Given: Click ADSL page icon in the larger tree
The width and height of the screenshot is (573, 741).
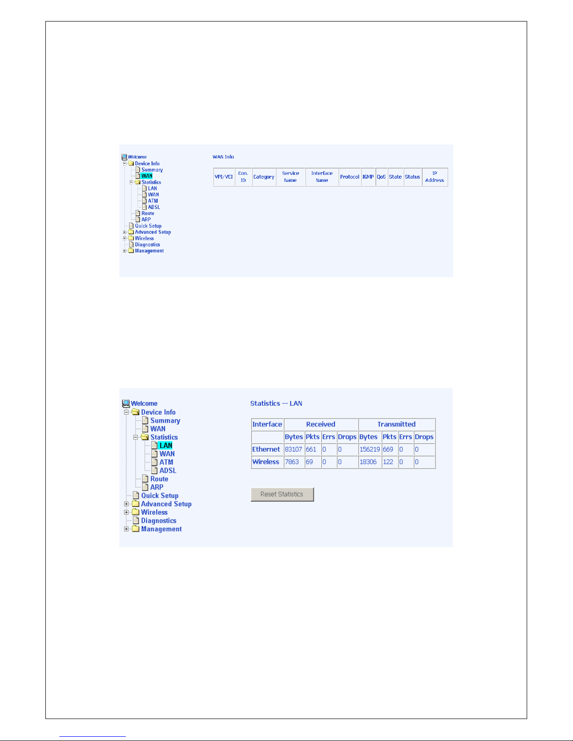Looking at the screenshot, I should point(154,470).
